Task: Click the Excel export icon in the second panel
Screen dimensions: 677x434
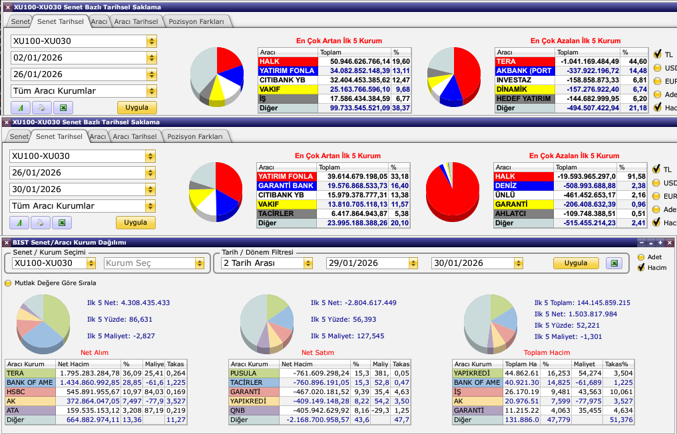Action: [62, 223]
